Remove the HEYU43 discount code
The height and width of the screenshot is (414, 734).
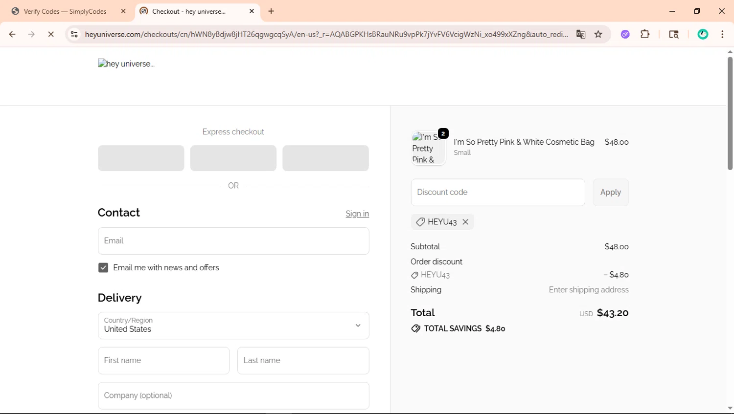click(x=465, y=222)
